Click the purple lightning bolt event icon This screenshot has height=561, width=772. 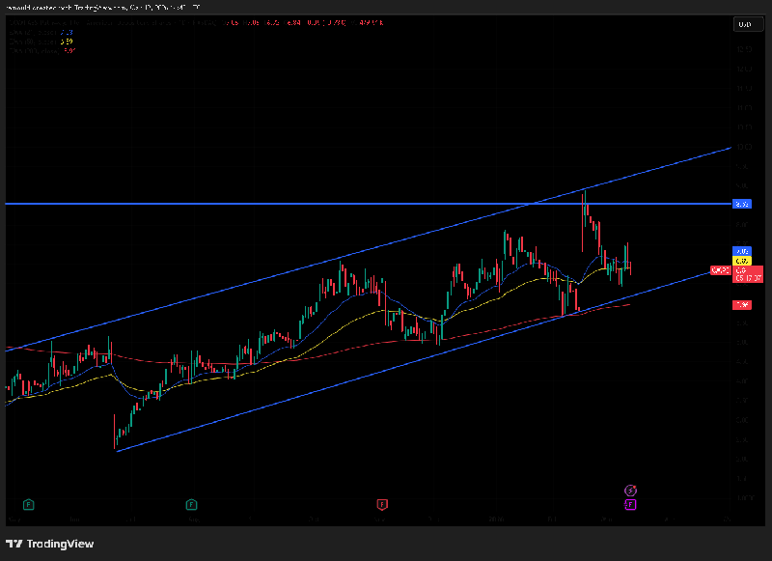630,491
